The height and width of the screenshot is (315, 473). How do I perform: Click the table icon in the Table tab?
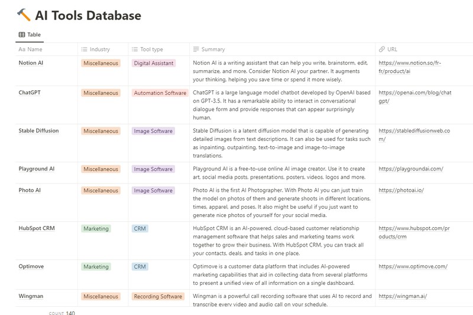click(x=22, y=35)
